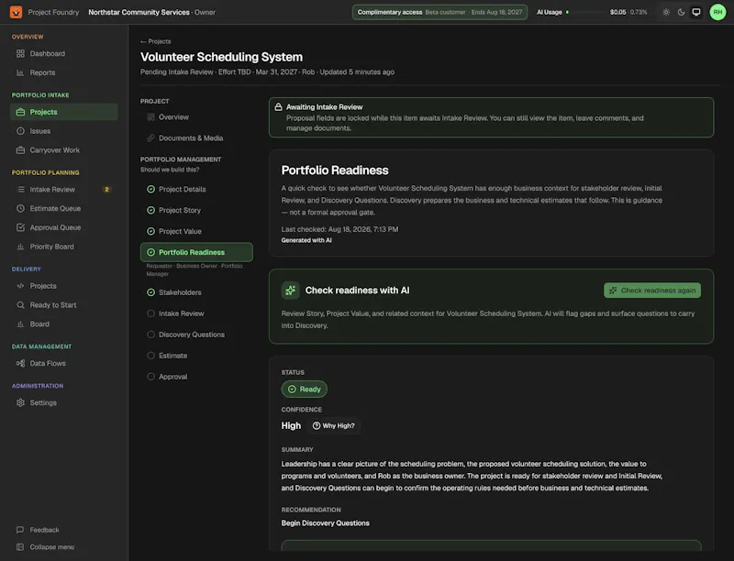
Task: Click the Delivery Projects code icon
Action: click(x=20, y=286)
